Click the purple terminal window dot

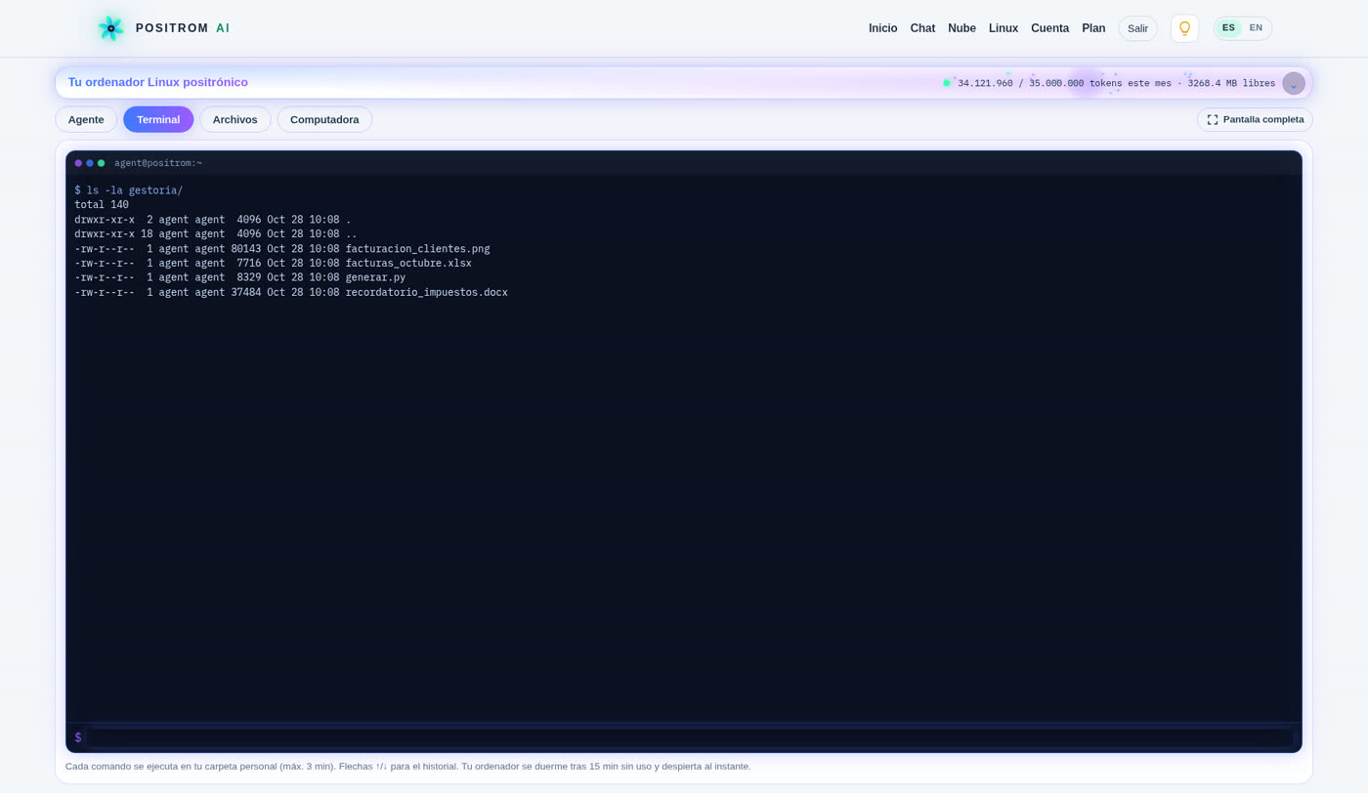coord(78,163)
